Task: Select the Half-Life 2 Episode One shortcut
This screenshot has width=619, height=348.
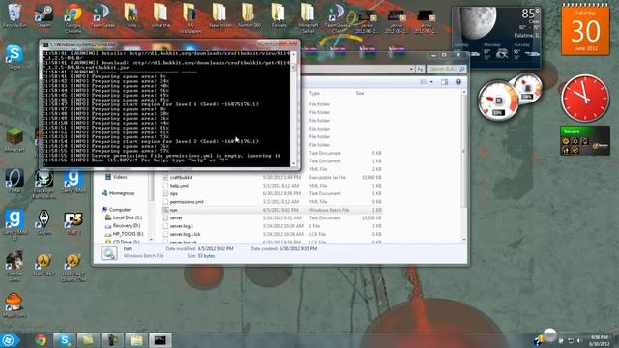Action: pos(74,268)
